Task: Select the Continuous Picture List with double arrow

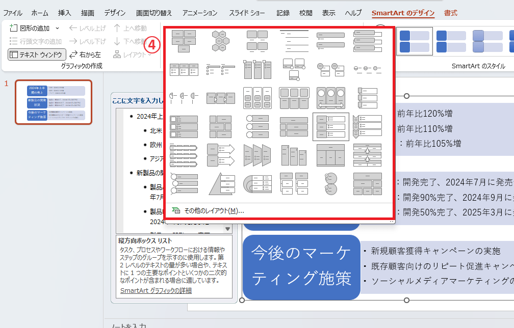Action: [x=331, y=98]
